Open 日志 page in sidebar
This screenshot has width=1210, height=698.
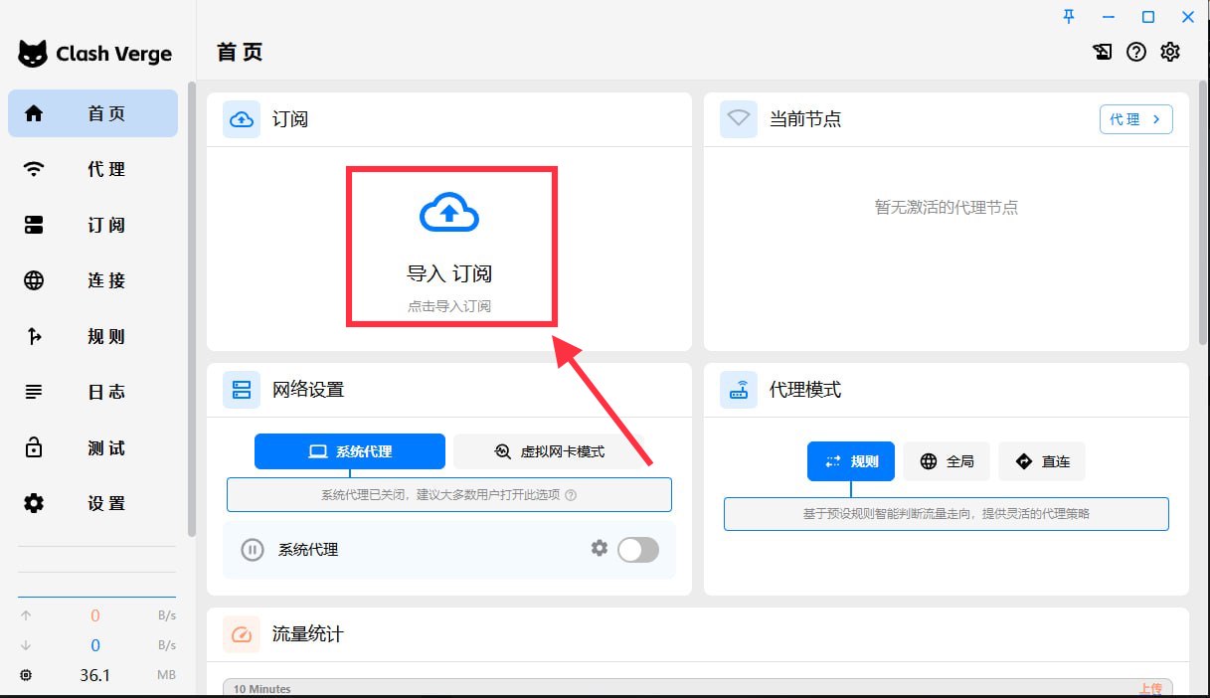(x=92, y=392)
